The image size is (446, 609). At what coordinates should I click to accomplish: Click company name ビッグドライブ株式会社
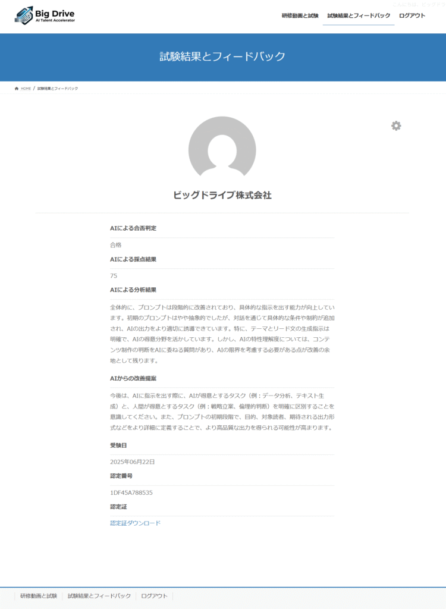(x=222, y=195)
